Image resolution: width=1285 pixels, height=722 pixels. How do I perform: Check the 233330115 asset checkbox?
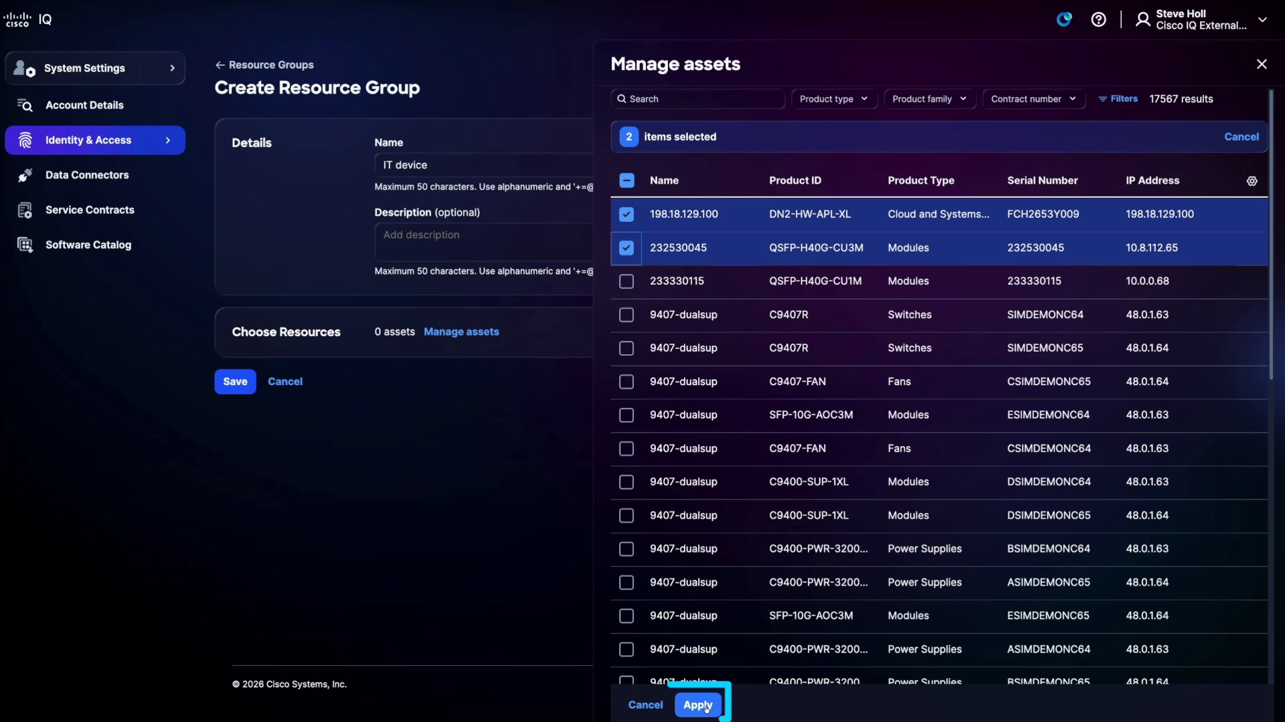[x=626, y=281]
